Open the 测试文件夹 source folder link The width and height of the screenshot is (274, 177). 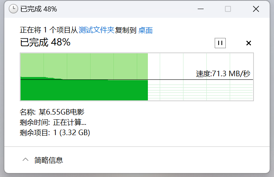96,30
